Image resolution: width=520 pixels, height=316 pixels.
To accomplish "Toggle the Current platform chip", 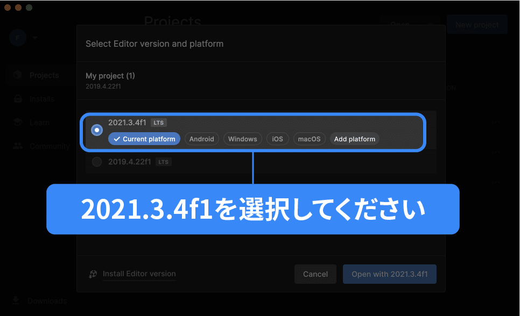I will pos(144,139).
